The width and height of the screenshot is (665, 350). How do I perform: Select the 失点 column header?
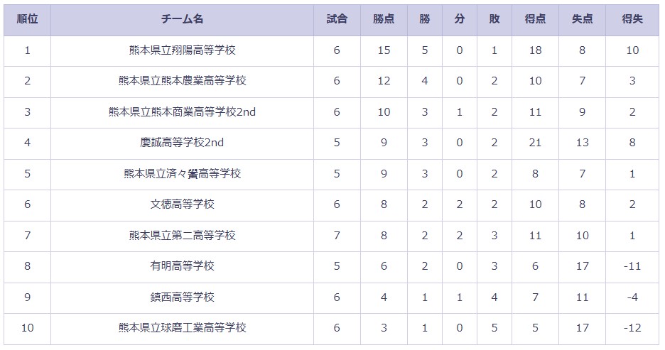point(583,19)
